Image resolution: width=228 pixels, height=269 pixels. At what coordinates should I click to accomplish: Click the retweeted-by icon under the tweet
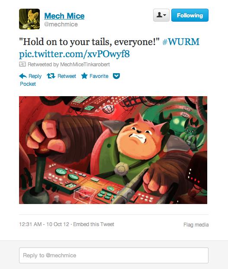pyautogui.click(x=22, y=65)
